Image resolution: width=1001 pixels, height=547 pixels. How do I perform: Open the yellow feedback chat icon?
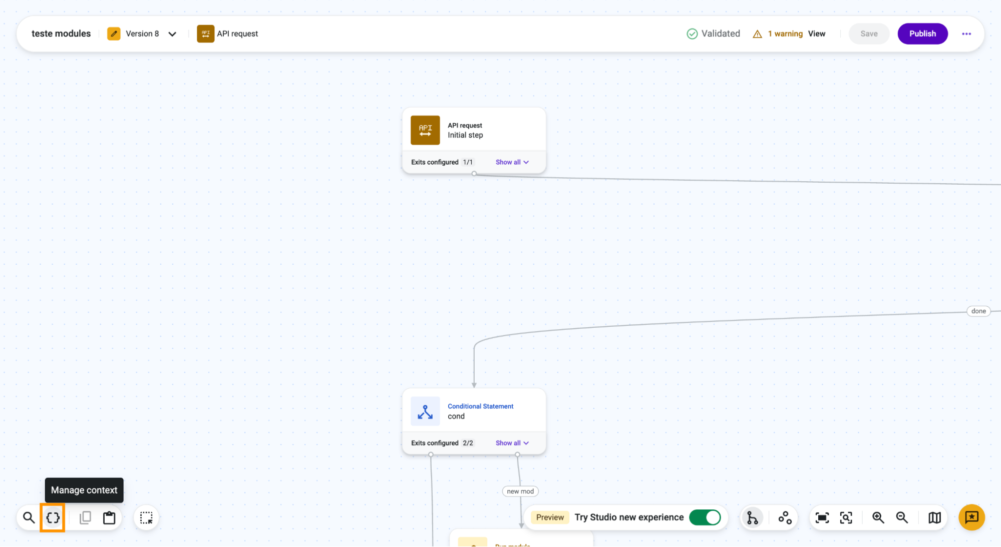pyautogui.click(x=971, y=517)
